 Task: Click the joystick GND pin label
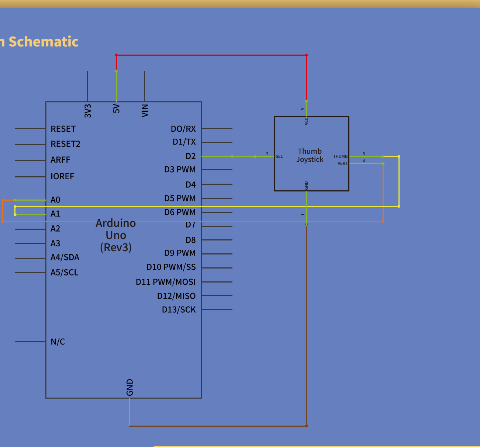[306, 186]
